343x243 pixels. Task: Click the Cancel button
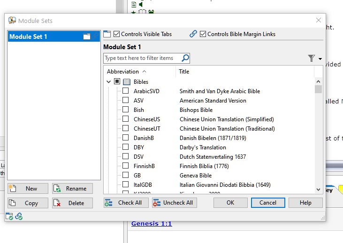(x=268, y=203)
